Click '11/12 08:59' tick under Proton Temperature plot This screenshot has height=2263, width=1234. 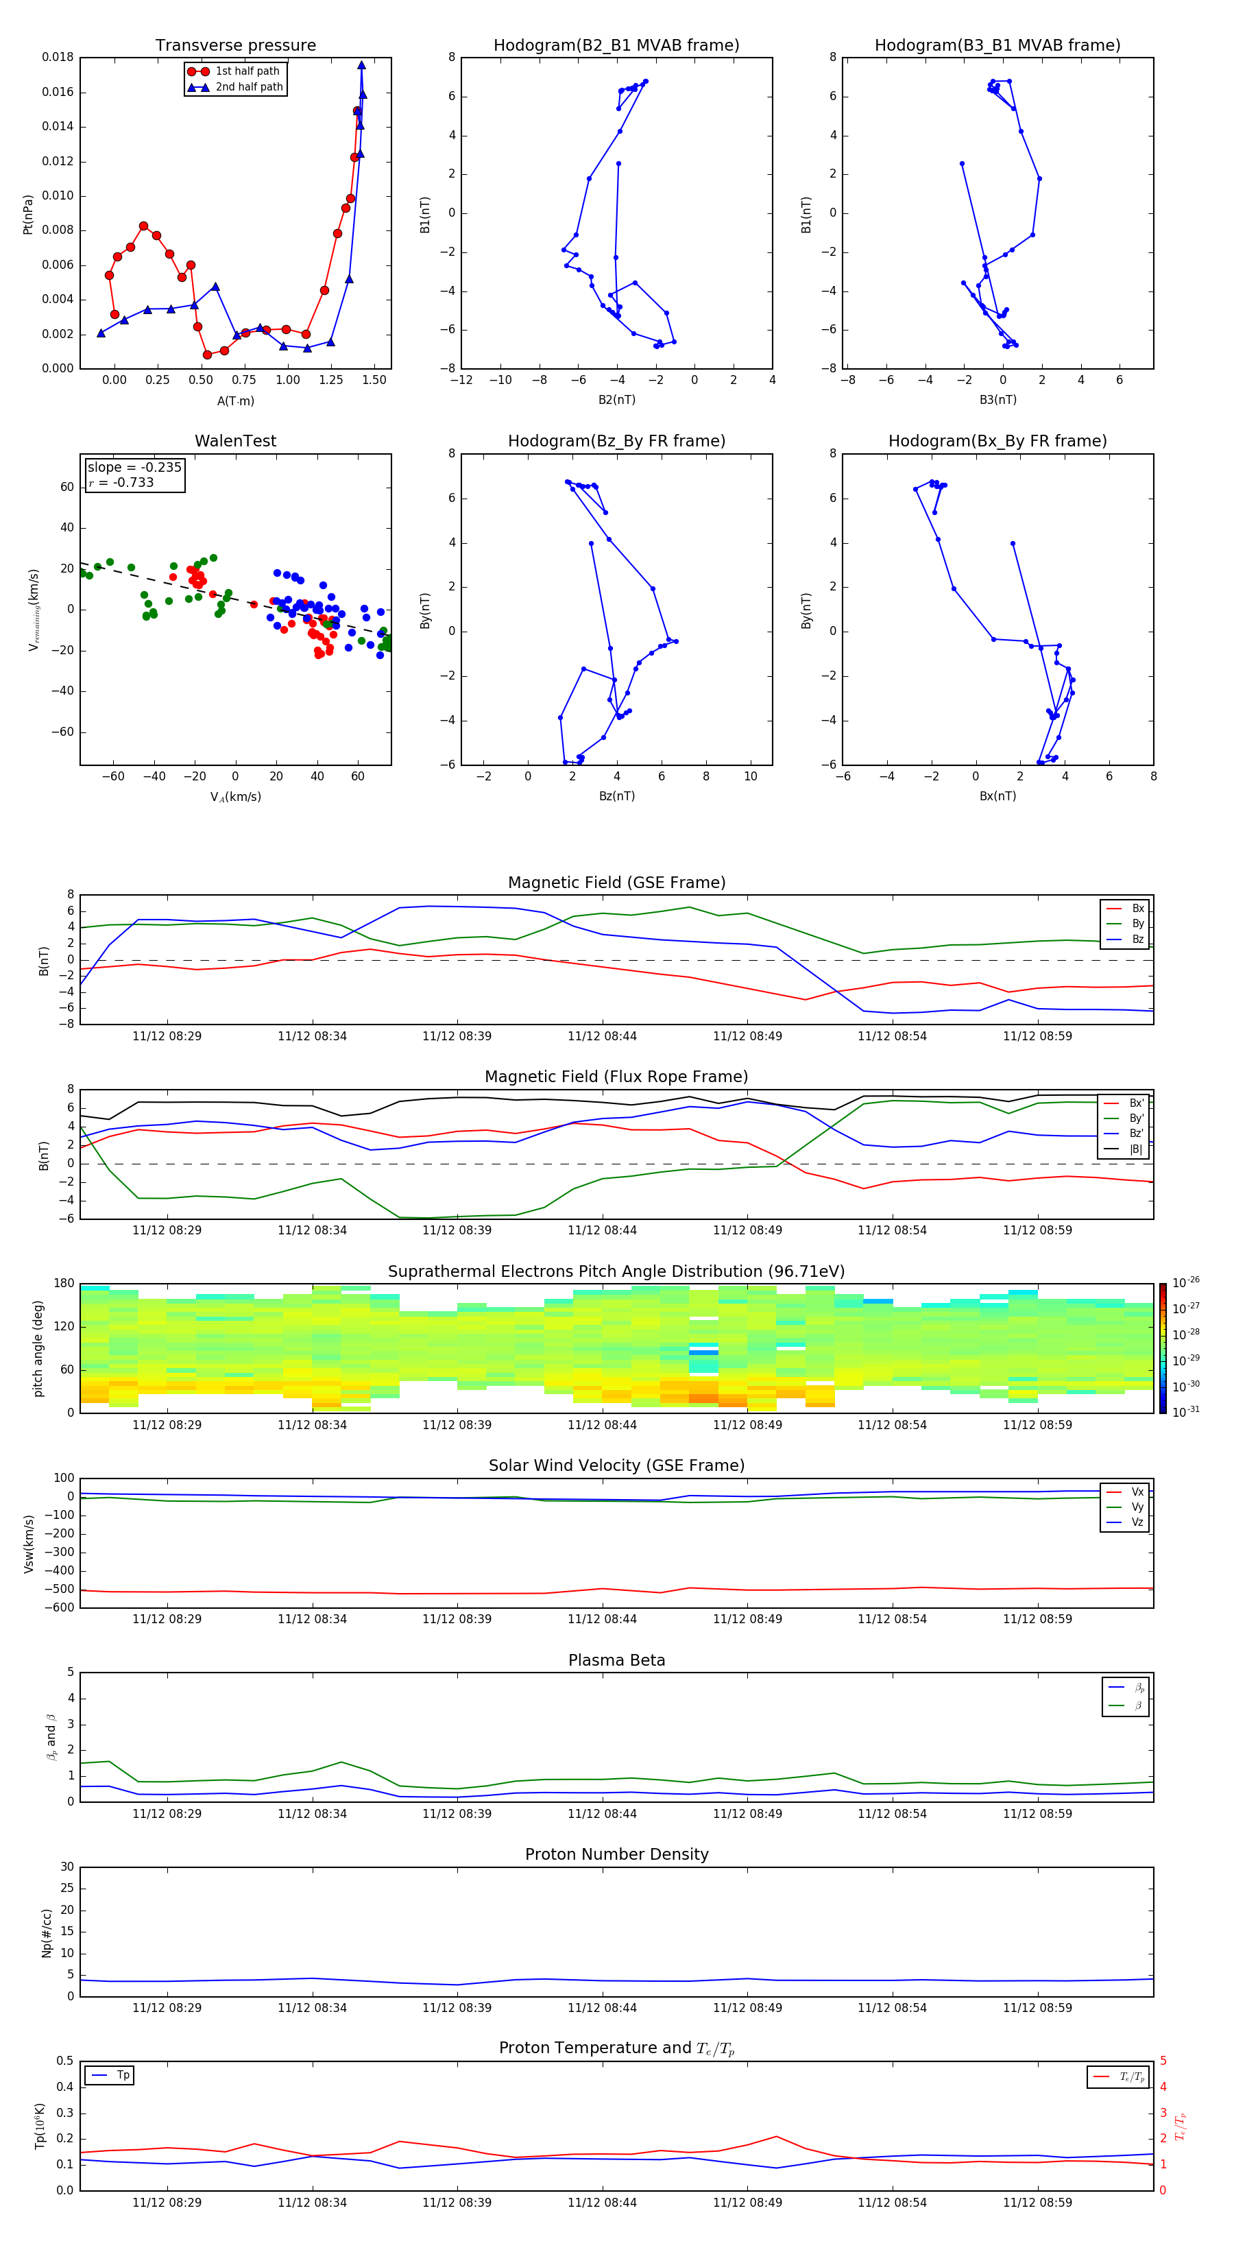coord(1037,2203)
